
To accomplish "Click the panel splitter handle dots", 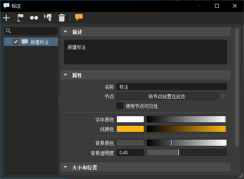I will (59, 101).
